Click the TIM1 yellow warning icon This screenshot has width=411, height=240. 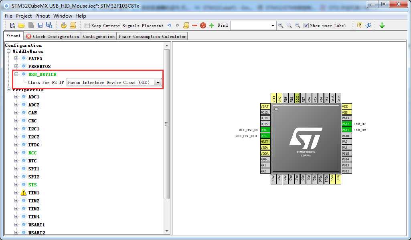coord(24,193)
